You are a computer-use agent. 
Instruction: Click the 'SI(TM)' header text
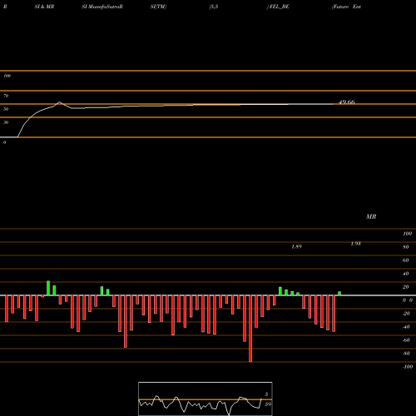pyautogui.click(x=158, y=7)
